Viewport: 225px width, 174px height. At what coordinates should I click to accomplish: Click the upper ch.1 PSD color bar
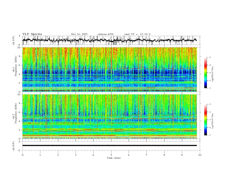205,73
